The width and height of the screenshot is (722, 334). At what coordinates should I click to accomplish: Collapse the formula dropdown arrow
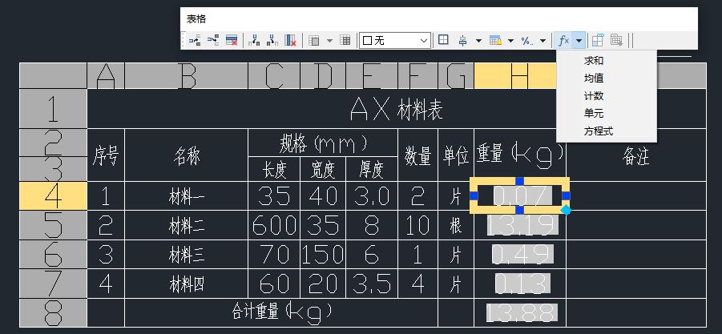point(579,41)
